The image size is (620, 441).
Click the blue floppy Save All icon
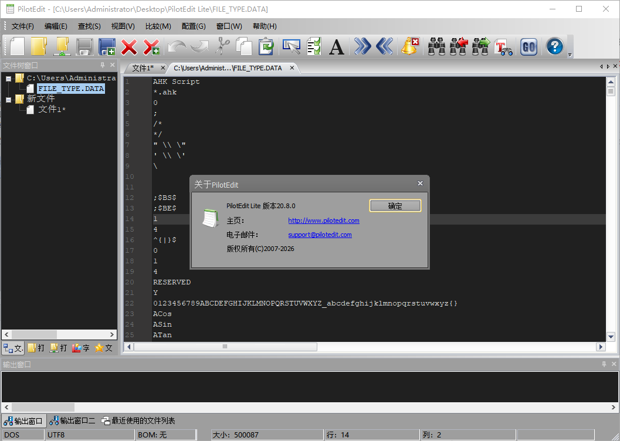tap(107, 47)
